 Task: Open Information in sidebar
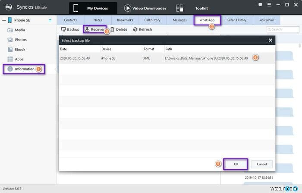click(24, 69)
